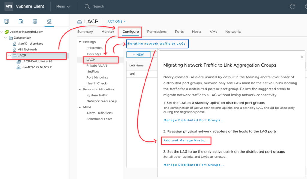
Task: Open LACP settings item
Action: [91, 59]
